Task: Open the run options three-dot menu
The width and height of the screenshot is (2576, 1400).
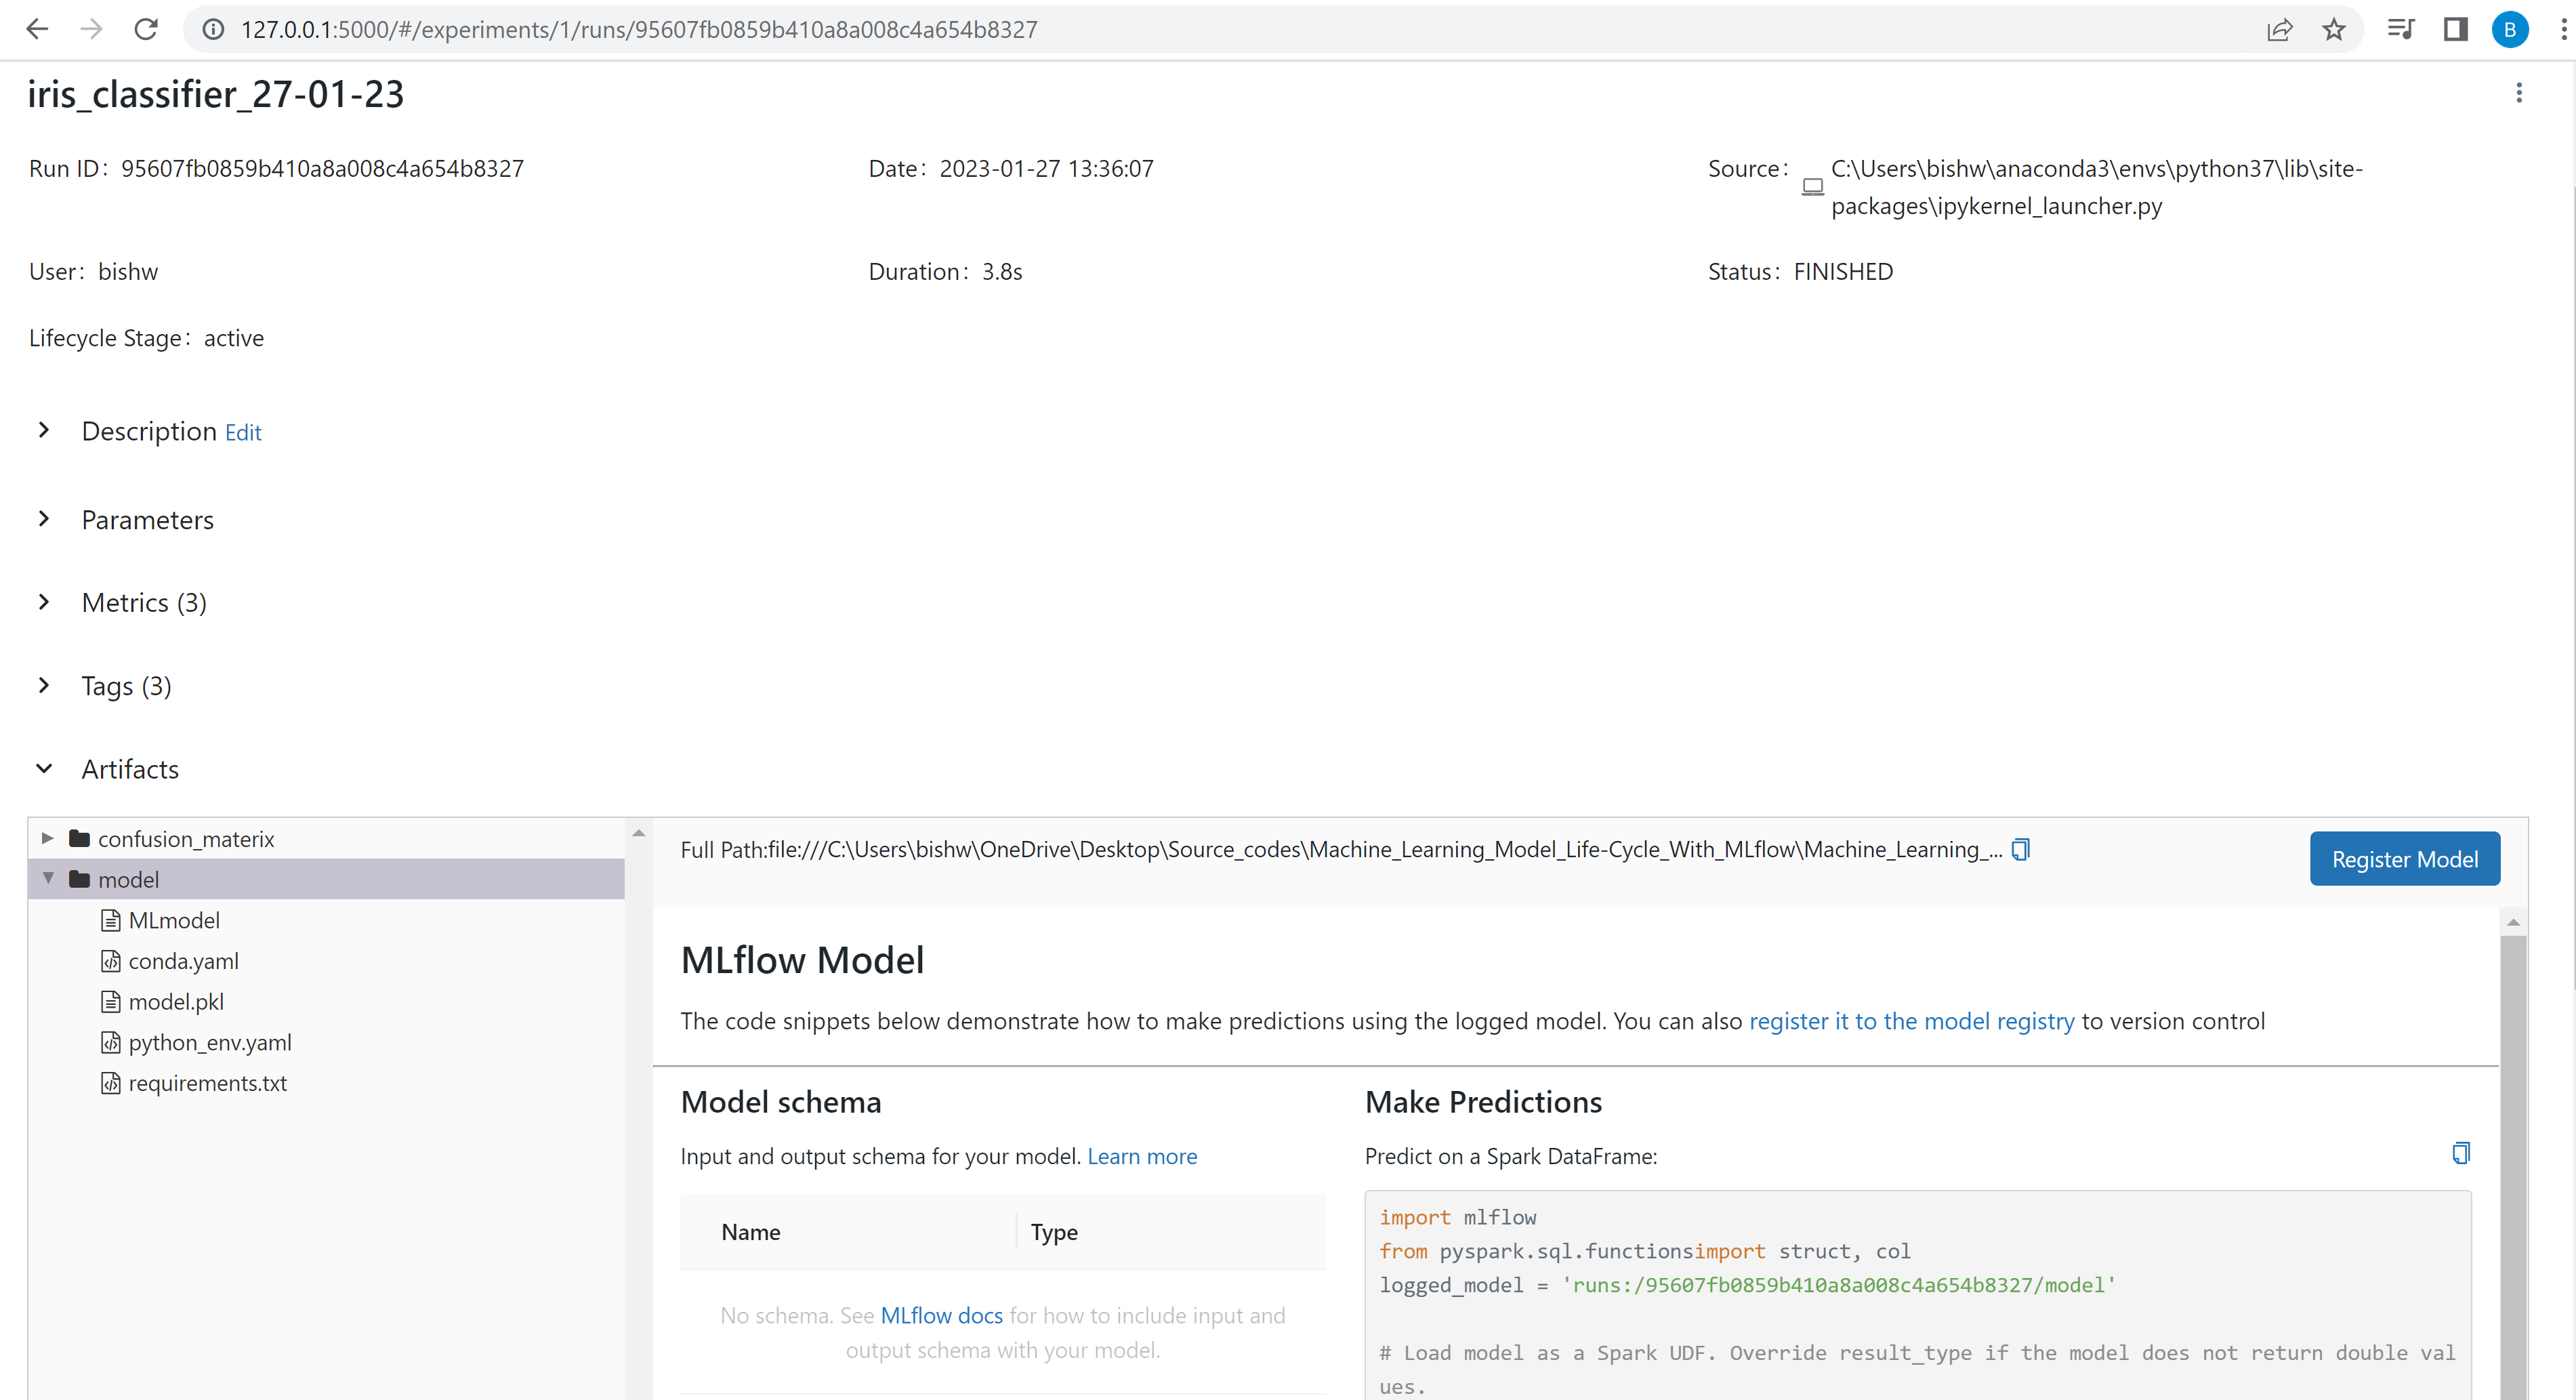Action: click(x=2519, y=93)
